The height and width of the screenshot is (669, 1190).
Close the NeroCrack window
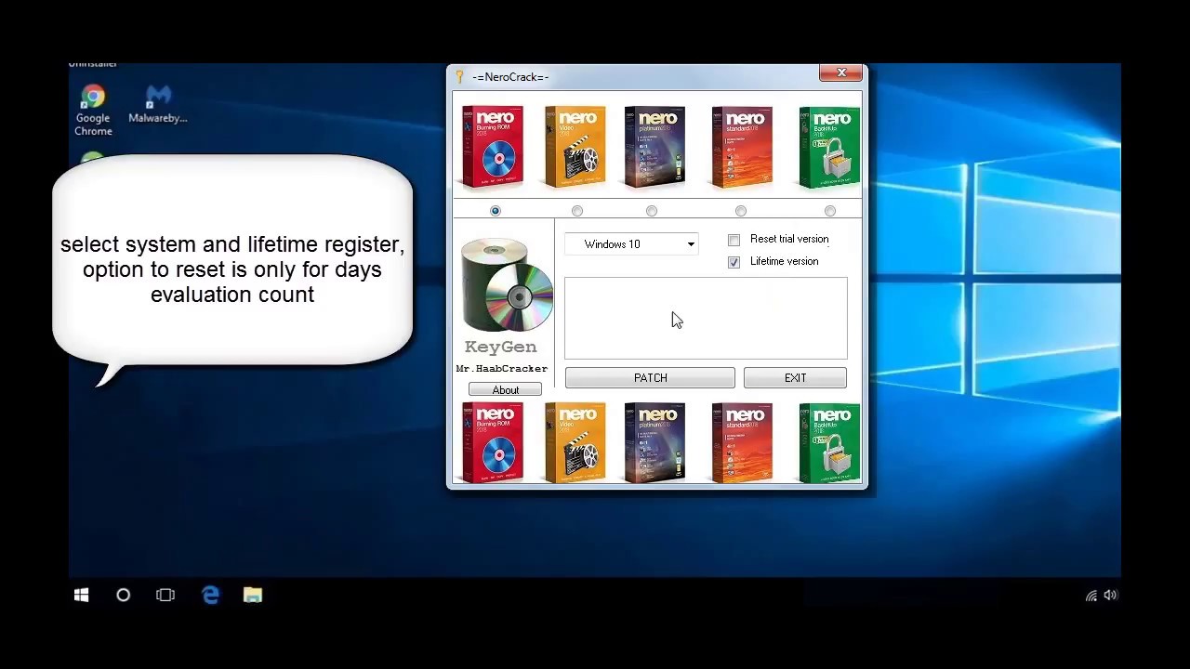(x=841, y=72)
